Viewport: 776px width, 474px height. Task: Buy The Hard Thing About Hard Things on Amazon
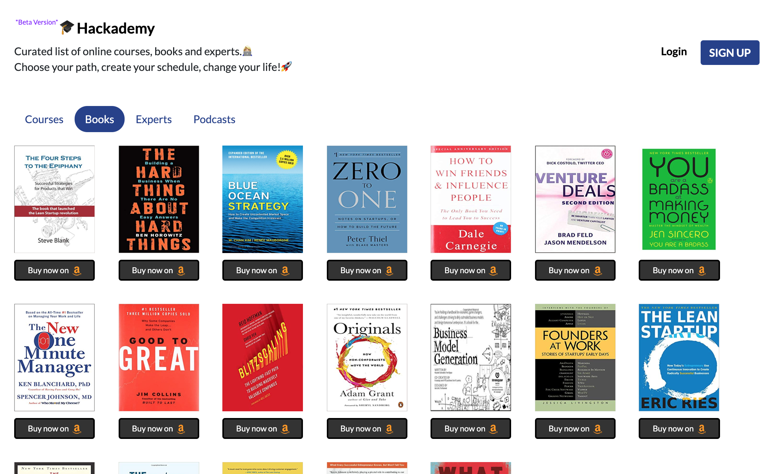click(159, 270)
